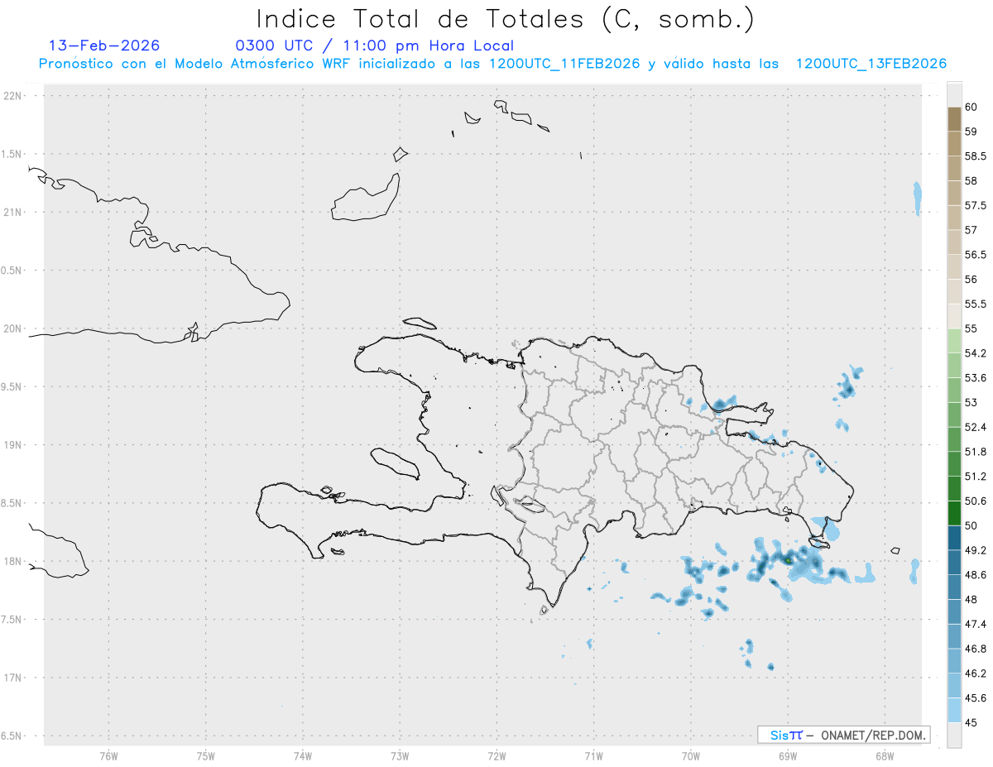
Task: Pick the dark blue swatch between 49.2 and 50
Action: pos(954,538)
